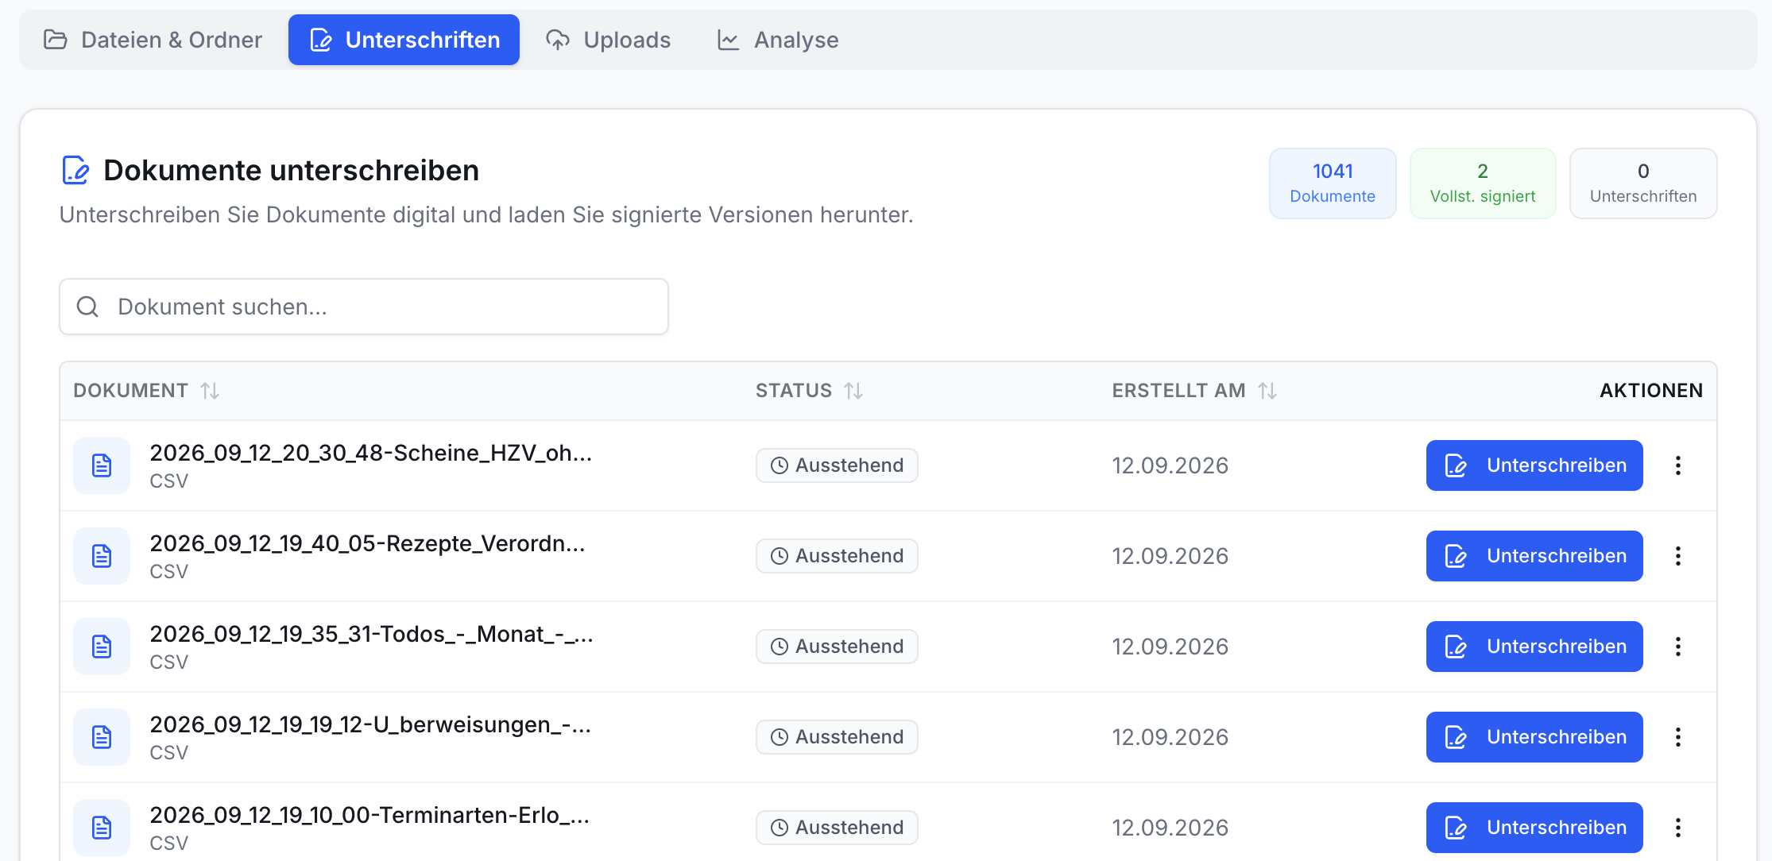Image resolution: width=1772 pixels, height=861 pixels.
Task: Sort by Erstellt am column arrows
Action: coord(1267,391)
